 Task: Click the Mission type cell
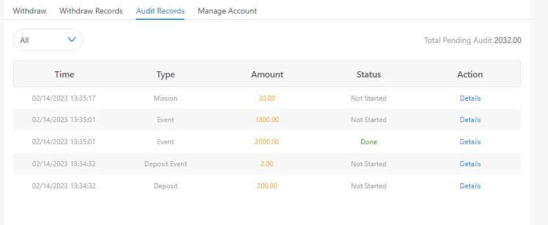pyautogui.click(x=166, y=98)
